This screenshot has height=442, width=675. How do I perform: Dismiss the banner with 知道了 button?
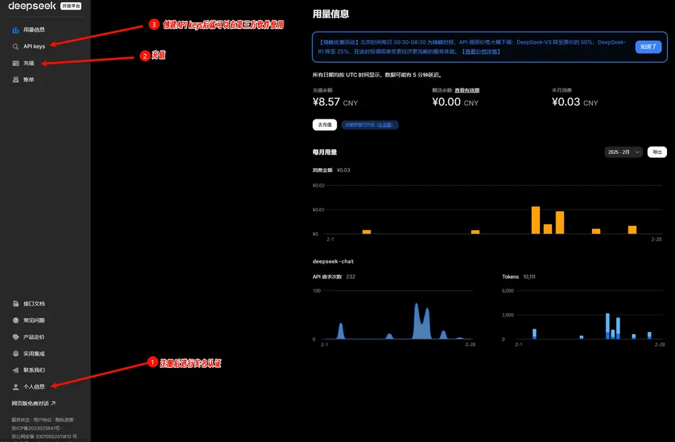[648, 47]
